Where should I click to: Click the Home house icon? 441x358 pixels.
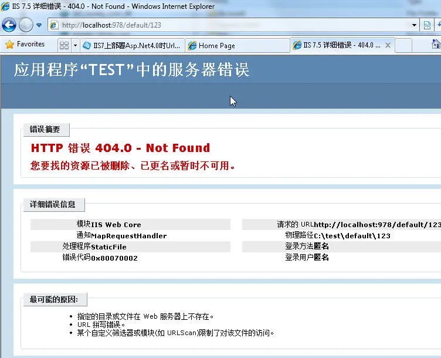436,44
